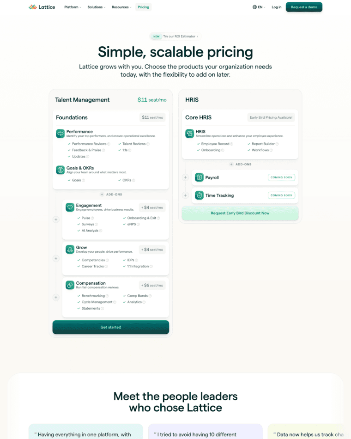The image size is (351, 439).
Task: Click the Request a demo button
Action: [x=303, y=7]
